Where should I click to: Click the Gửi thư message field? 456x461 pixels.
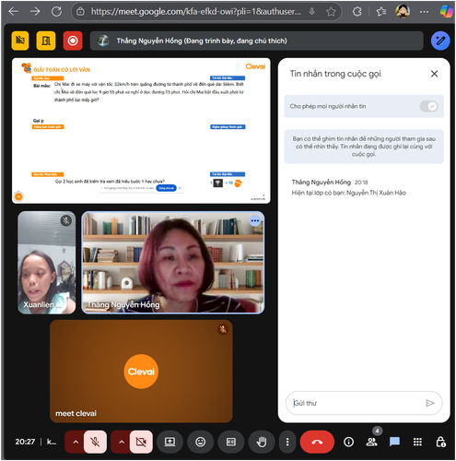(x=357, y=403)
